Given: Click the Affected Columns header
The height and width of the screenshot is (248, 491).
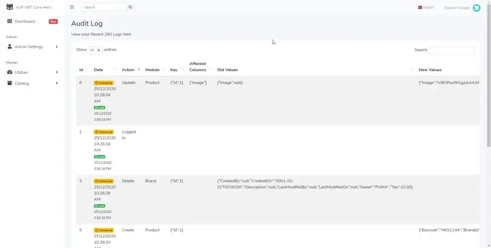Looking at the screenshot, I should [x=198, y=67].
